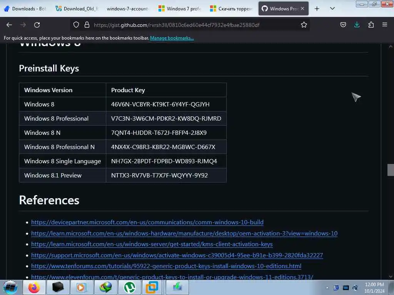Open the Windows Start menu
This screenshot has height=295, width=394.
click(x=10, y=287)
